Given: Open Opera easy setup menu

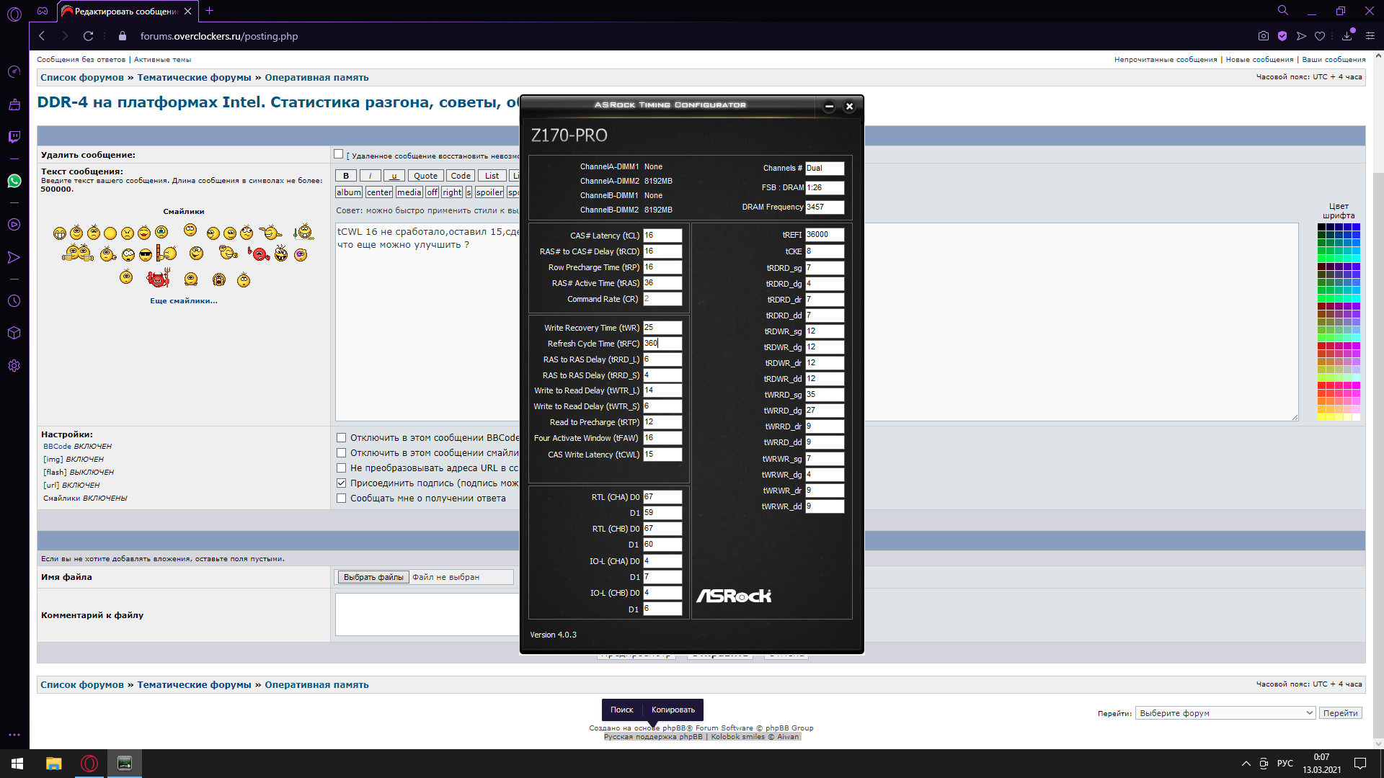Looking at the screenshot, I should 1370,36.
